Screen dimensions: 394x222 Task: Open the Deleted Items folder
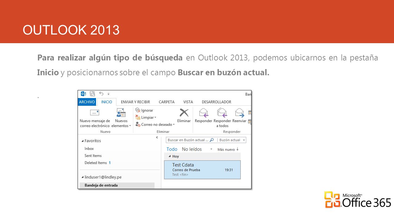pos(96,163)
